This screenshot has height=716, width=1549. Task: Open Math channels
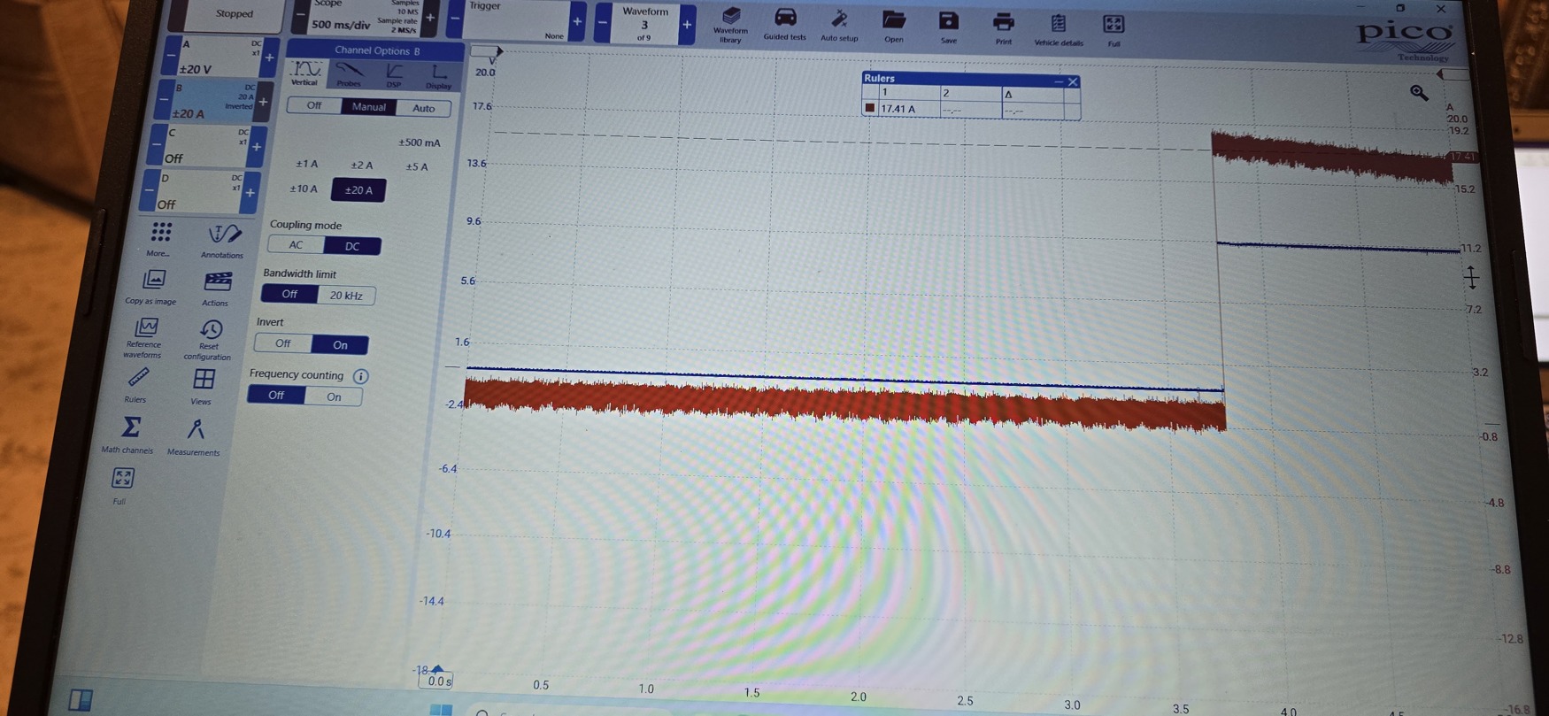tap(129, 435)
